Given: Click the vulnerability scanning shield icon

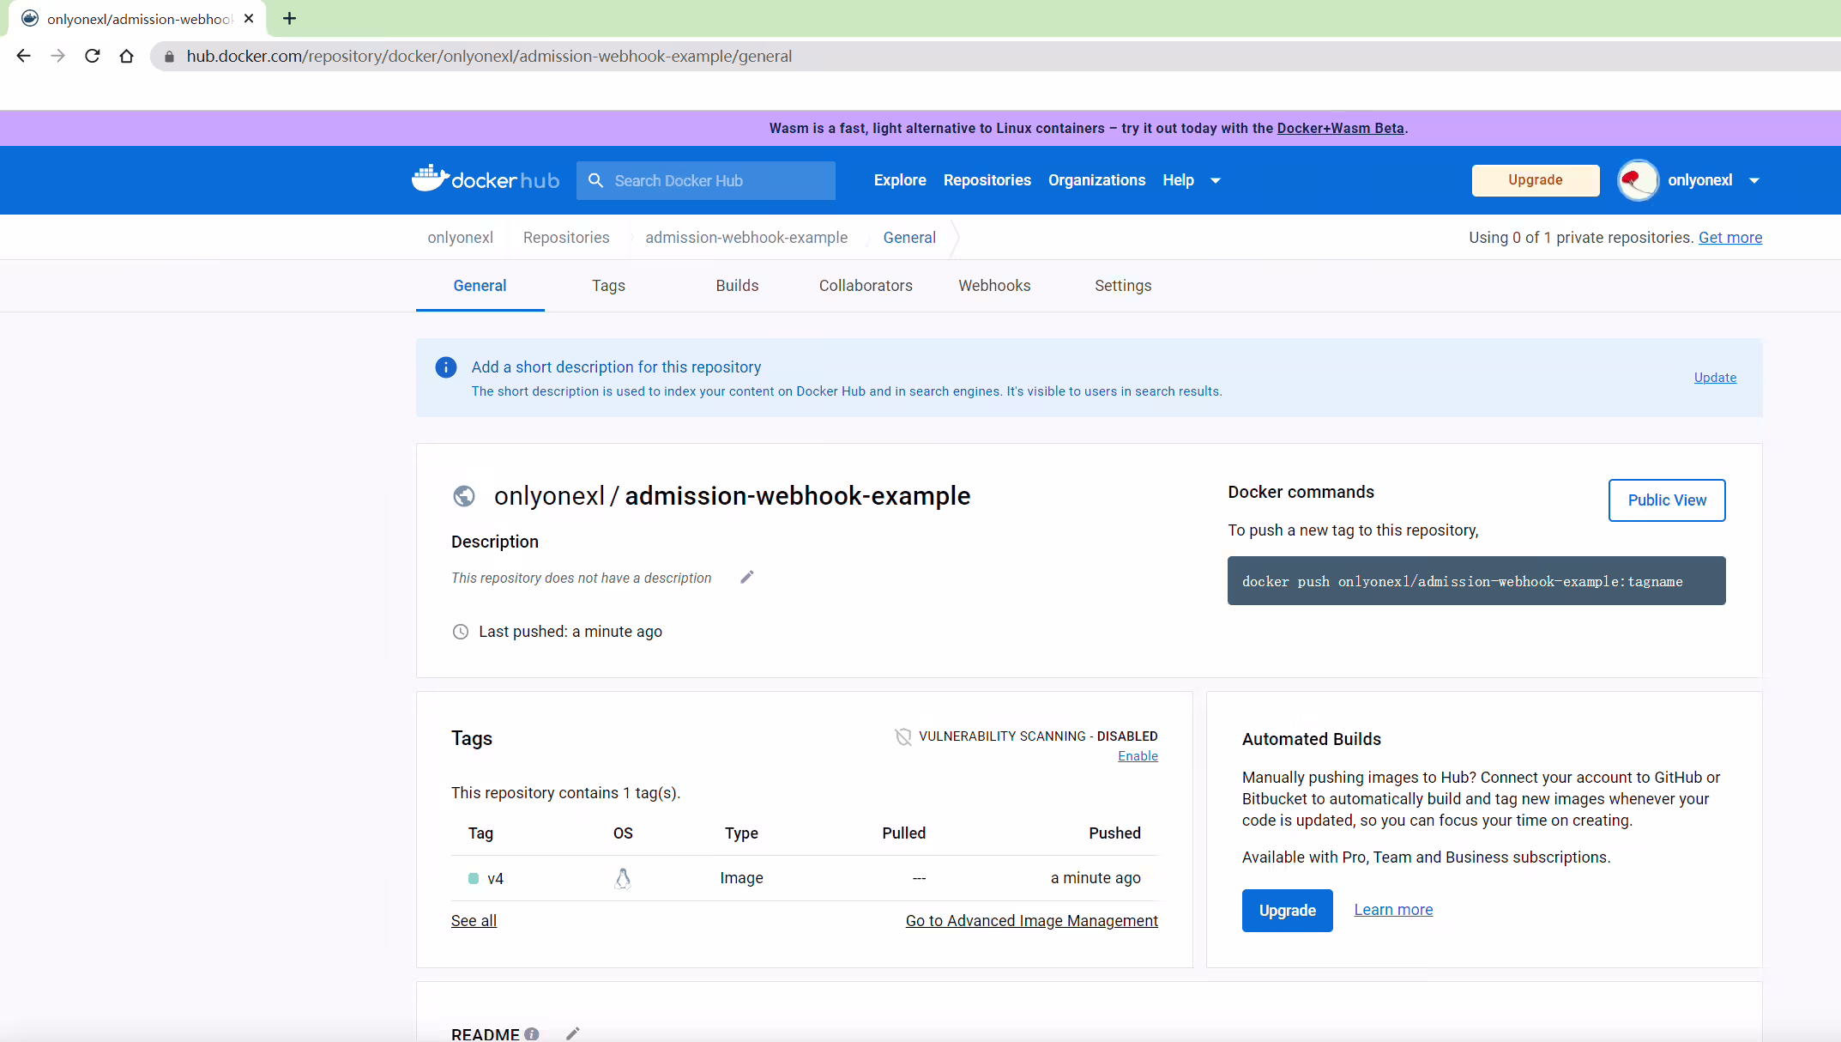Looking at the screenshot, I should click(903, 736).
